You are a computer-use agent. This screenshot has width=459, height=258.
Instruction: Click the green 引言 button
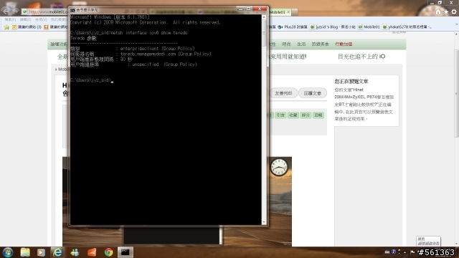tap(280, 115)
